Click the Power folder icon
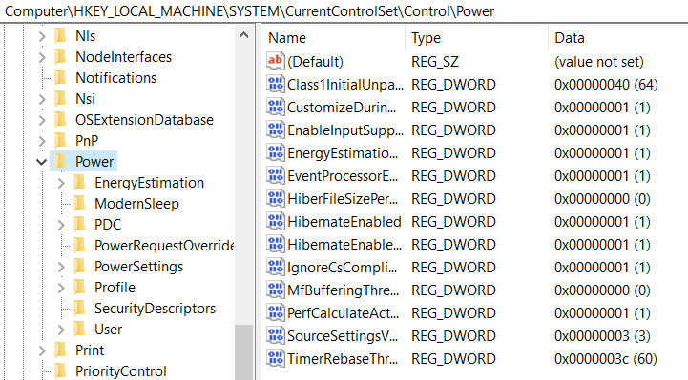Screen dimensions: 688x380 point(60,162)
